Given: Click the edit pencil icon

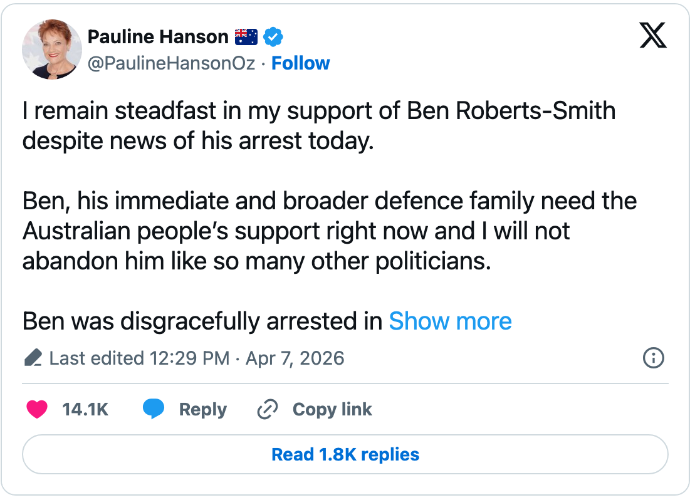Looking at the screenshot, I should (33, 358).
